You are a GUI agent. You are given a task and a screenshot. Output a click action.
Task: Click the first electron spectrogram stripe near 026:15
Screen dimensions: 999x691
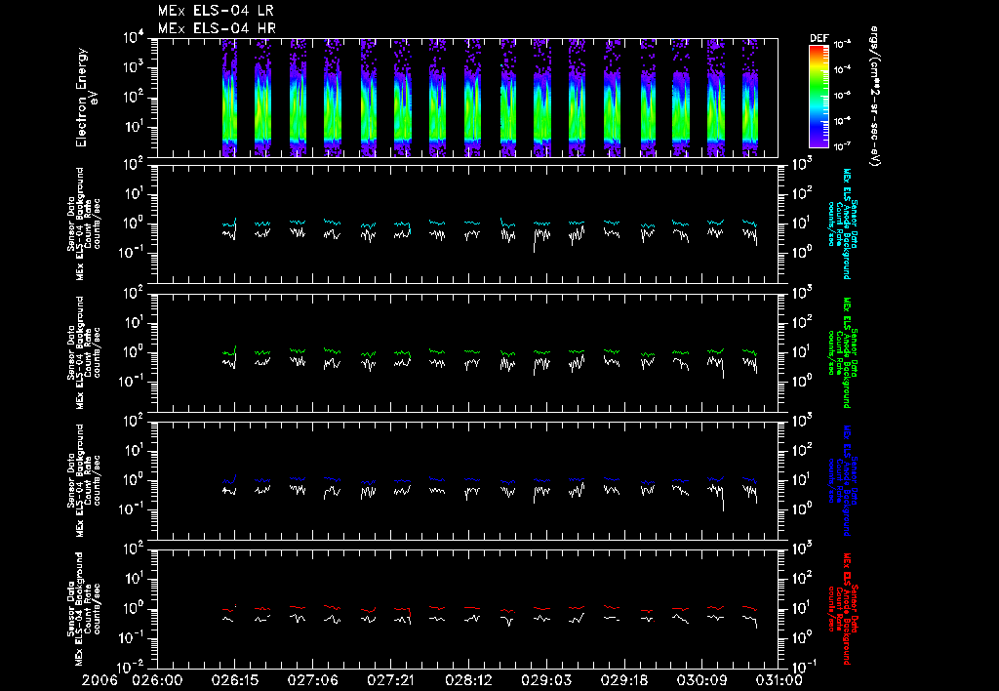[229, 98]
